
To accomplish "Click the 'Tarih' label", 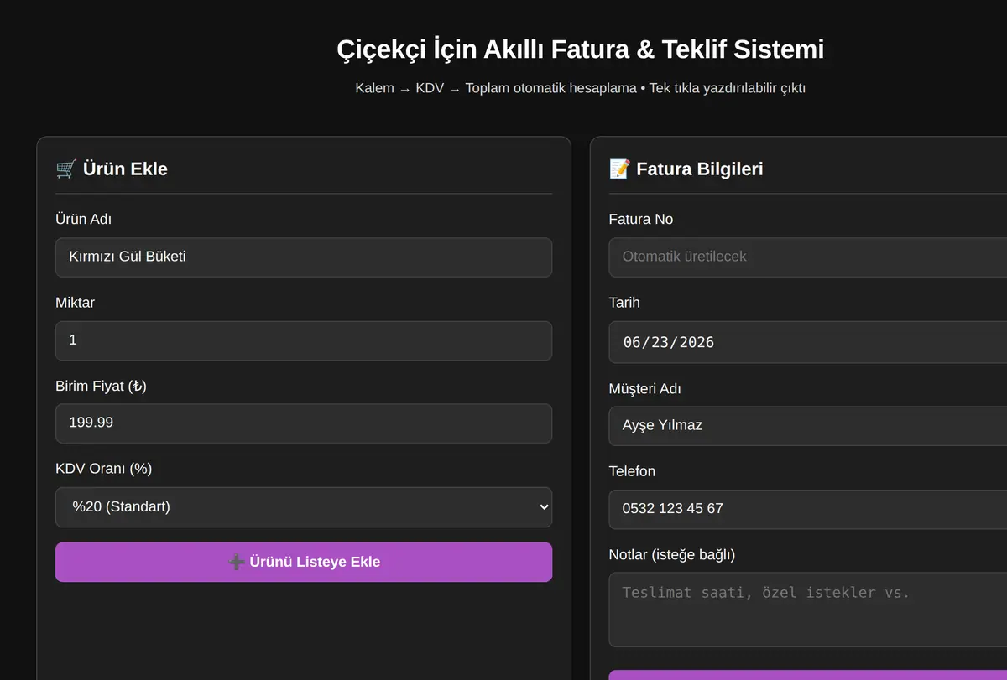I will 624,303.
